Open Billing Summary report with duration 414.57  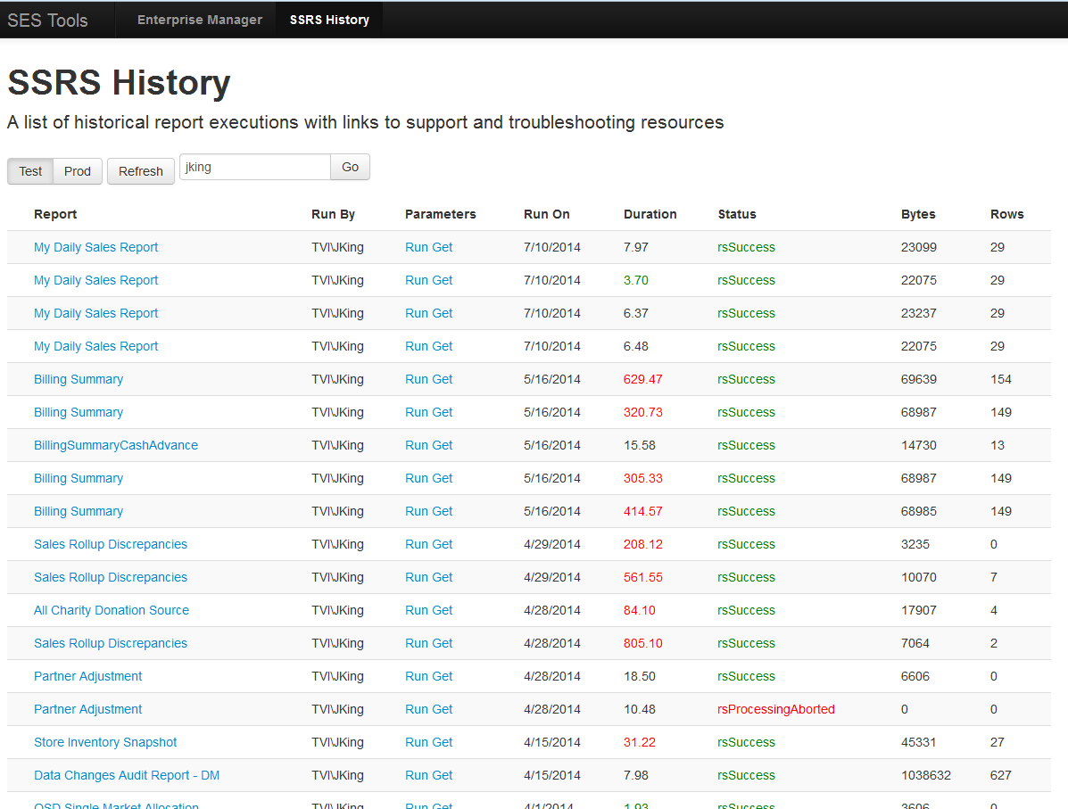pos(79,511)
